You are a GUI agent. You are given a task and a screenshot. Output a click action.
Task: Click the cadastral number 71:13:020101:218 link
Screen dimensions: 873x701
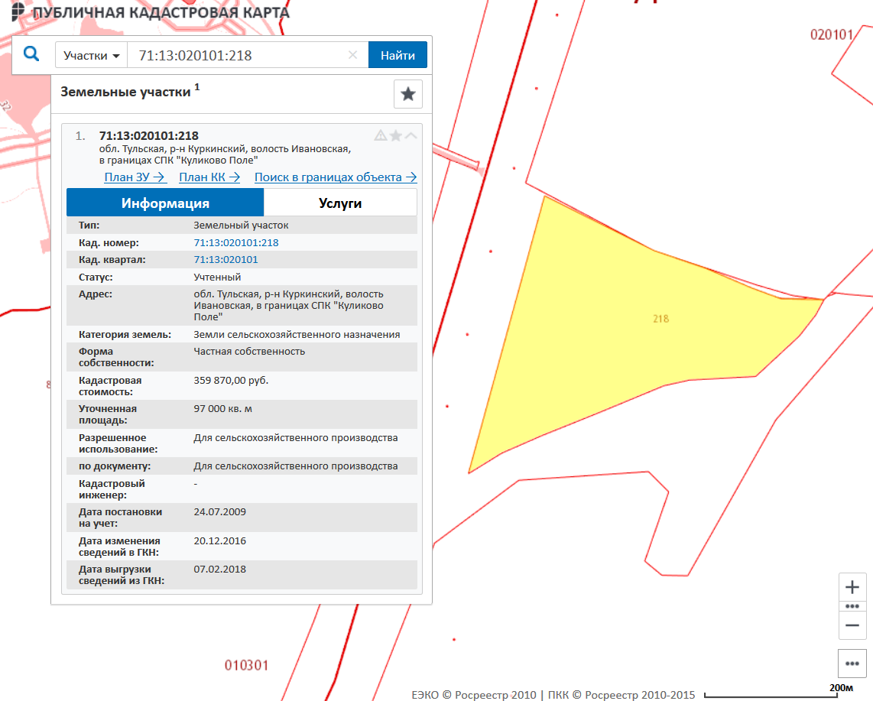(x=236, y=243)
